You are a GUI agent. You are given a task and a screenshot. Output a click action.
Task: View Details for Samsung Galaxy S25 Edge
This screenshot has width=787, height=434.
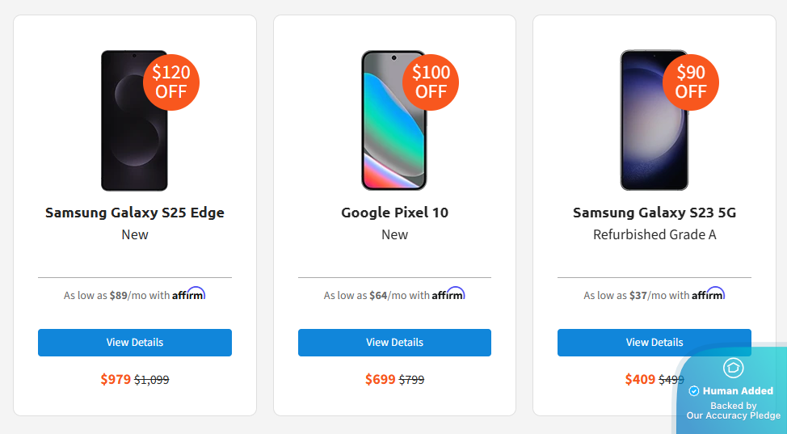[x=135, y=343]
